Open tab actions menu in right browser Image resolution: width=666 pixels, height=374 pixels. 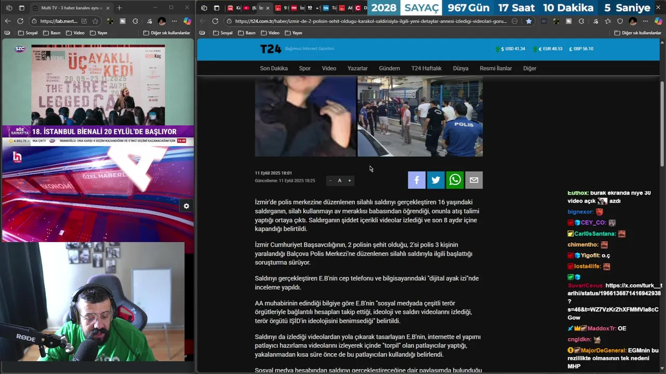point(216,8)
